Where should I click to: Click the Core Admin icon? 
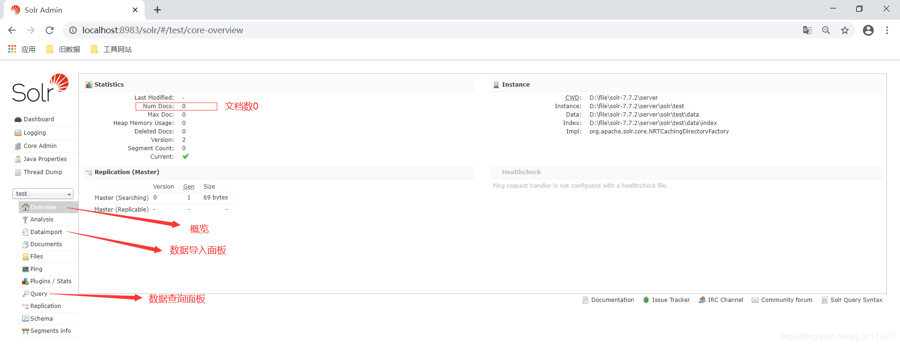(x=18, y=146)
